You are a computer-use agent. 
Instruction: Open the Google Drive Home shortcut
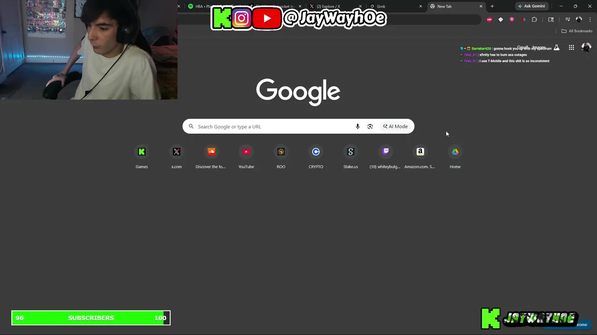(455, 158)
